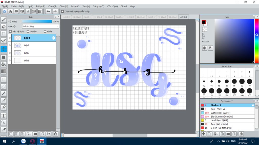Screen dimensions: 259x145
Task: Click the canvas horizontal scrollbar
Action: 130,135
